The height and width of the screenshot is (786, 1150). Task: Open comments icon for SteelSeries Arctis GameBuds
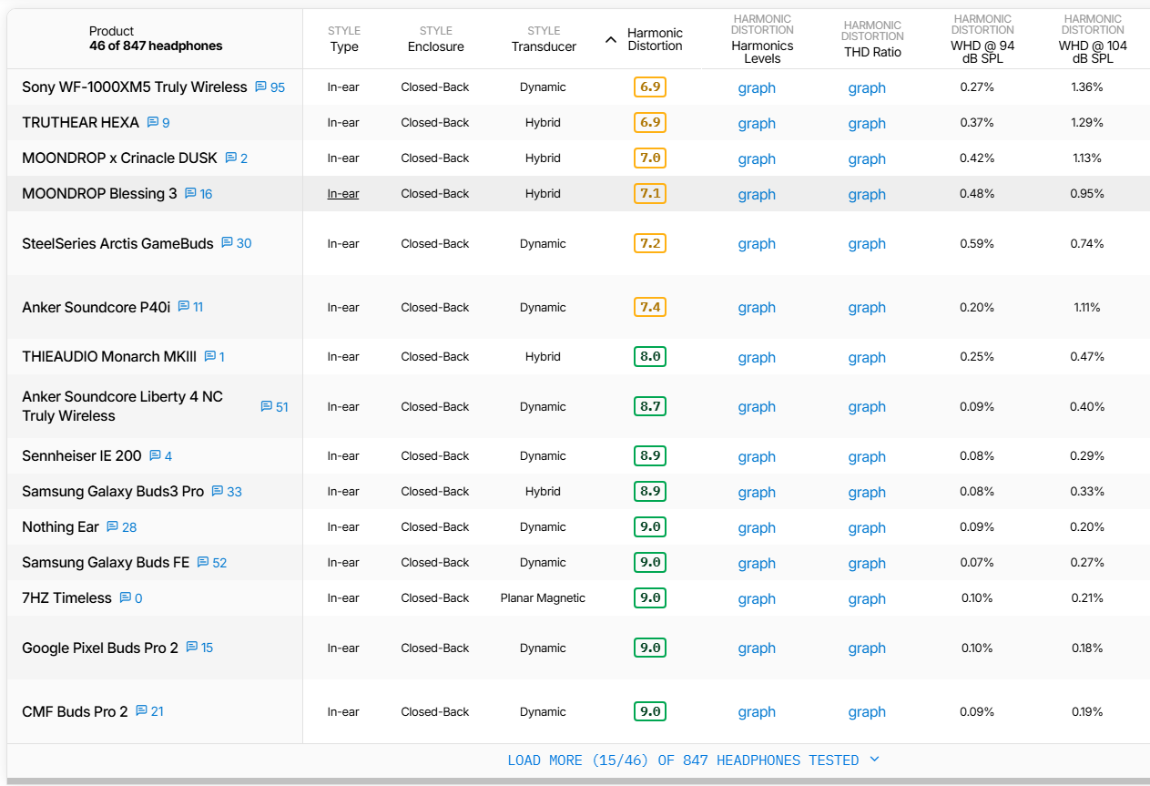click(x=228, y=243)
